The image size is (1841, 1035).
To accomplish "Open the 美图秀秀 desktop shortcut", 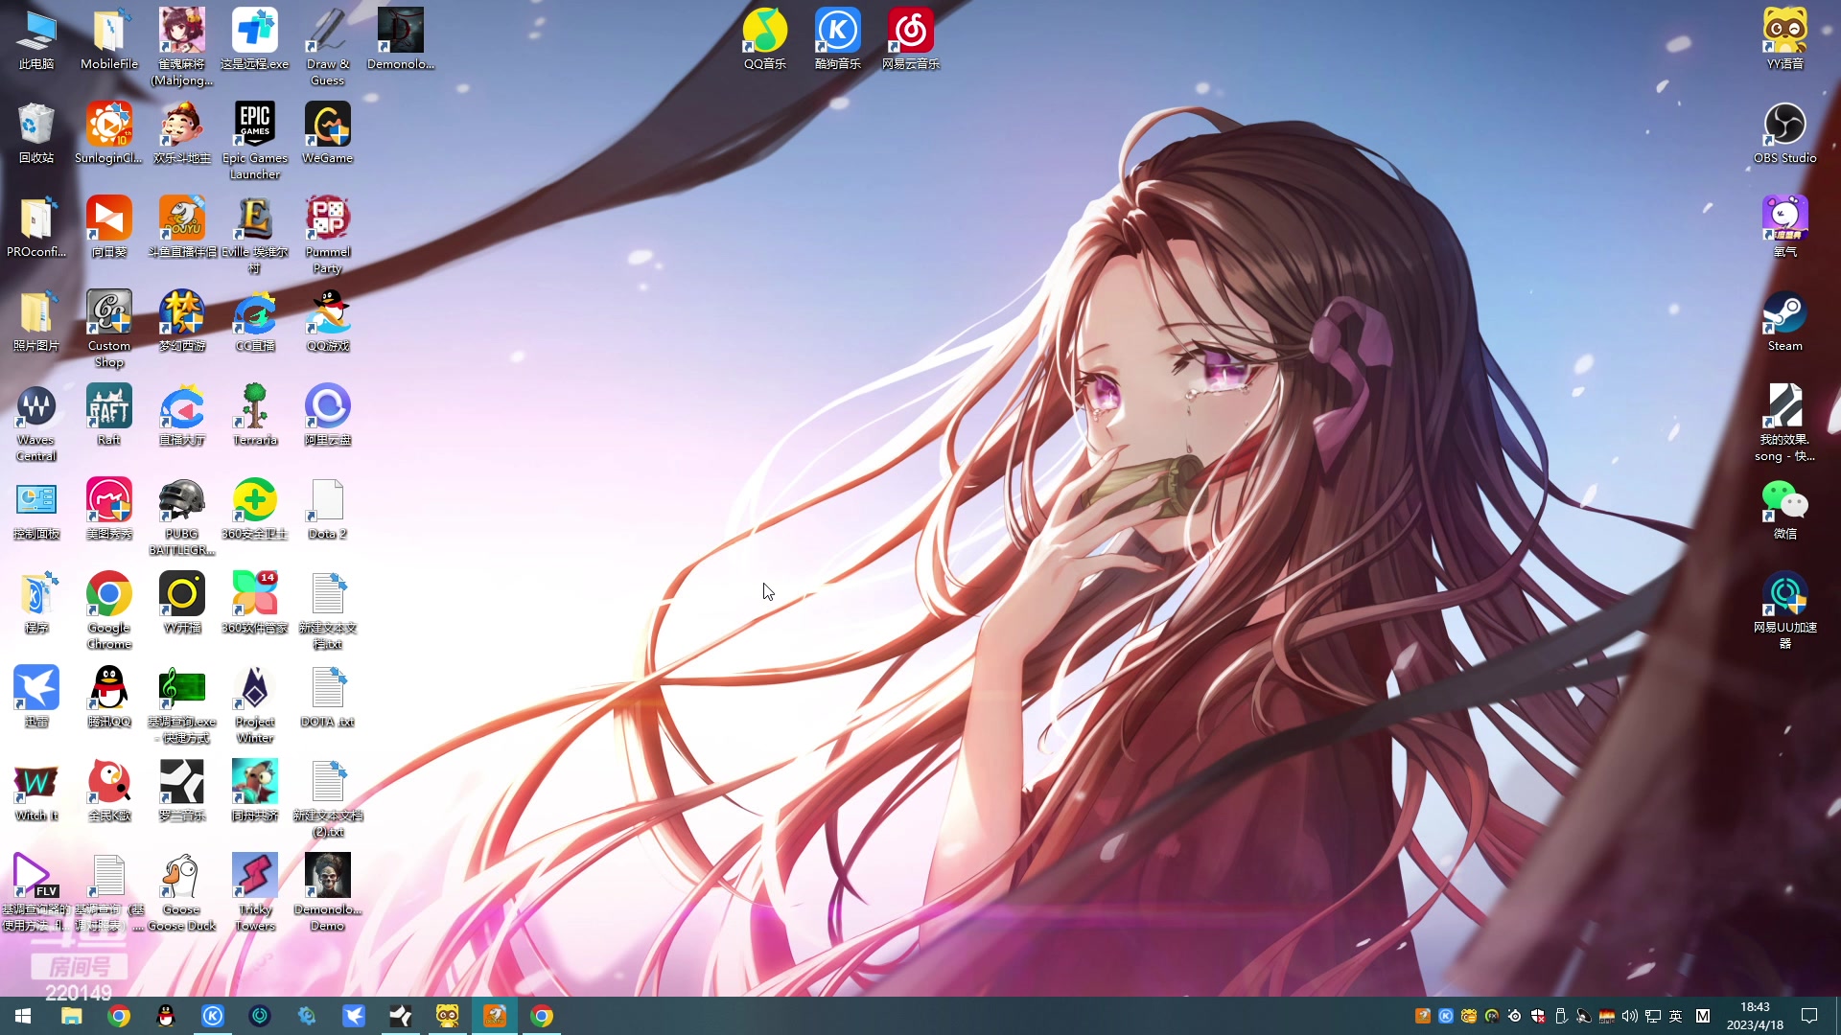I will coord(109,509).
